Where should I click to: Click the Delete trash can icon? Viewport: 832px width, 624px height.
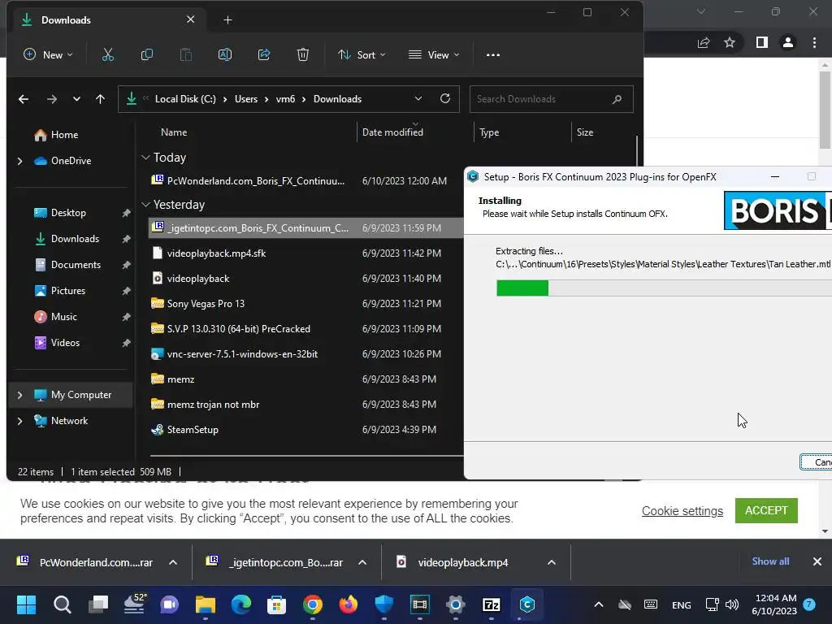(302, 54)
